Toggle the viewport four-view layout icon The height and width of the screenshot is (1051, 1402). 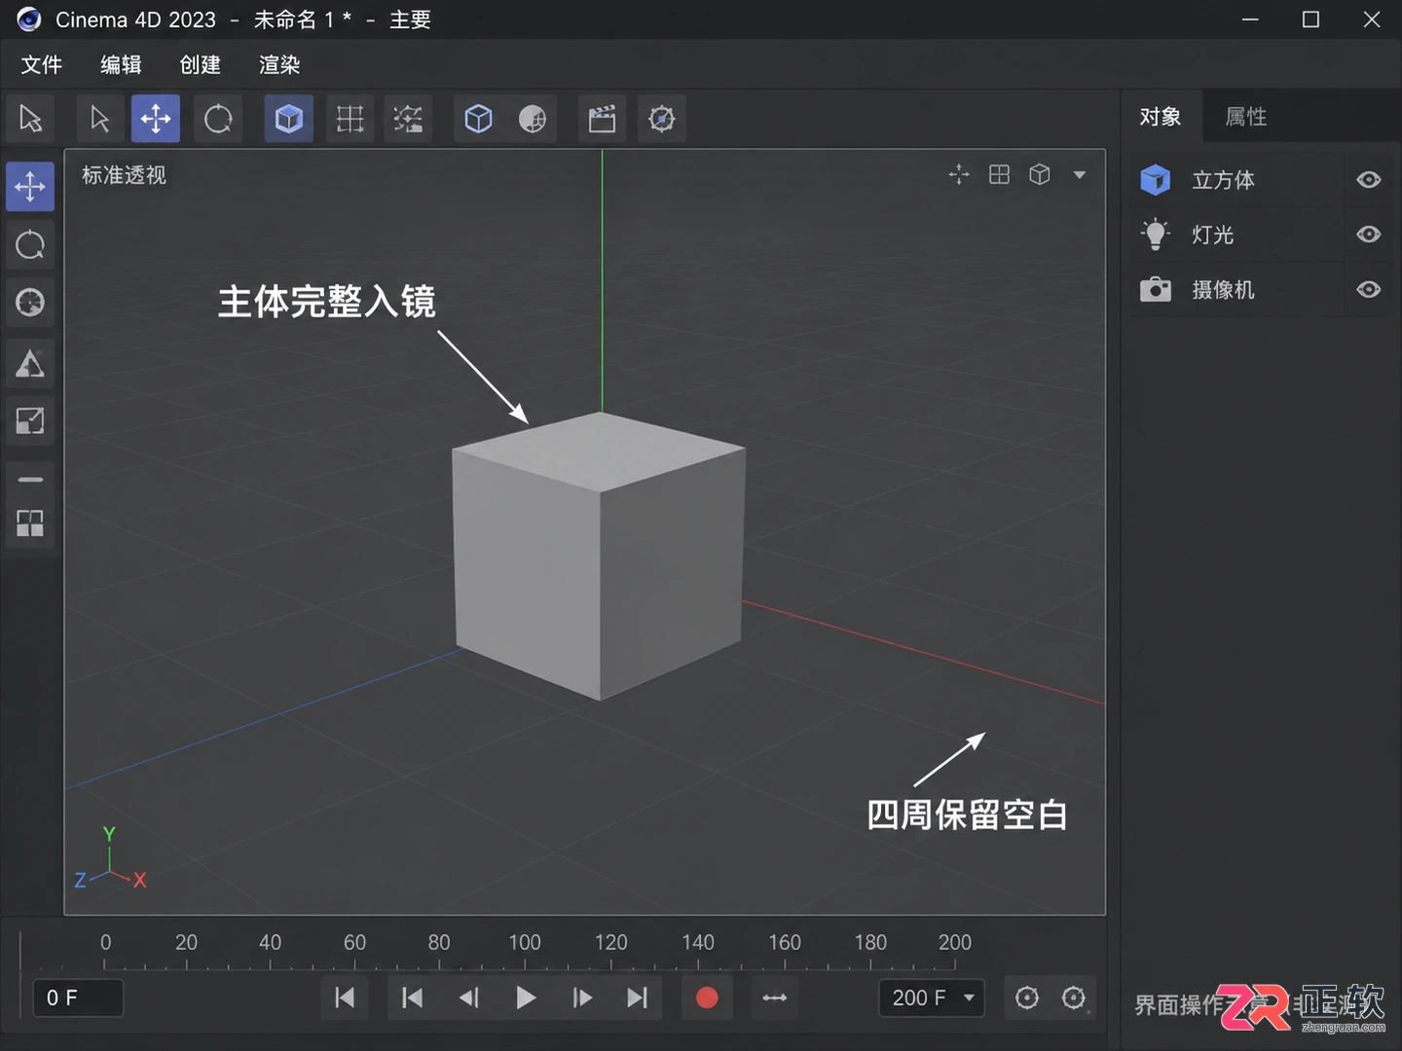pyautogui.click(x=999, y=174)
